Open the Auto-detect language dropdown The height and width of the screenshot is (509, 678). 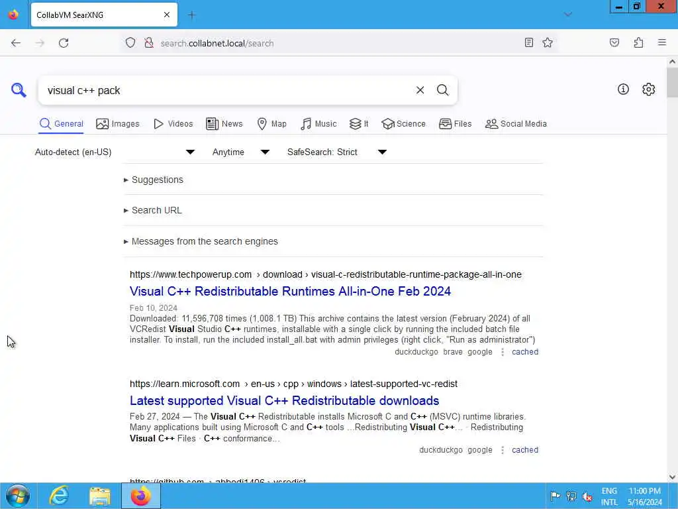[x=115, y=152]
